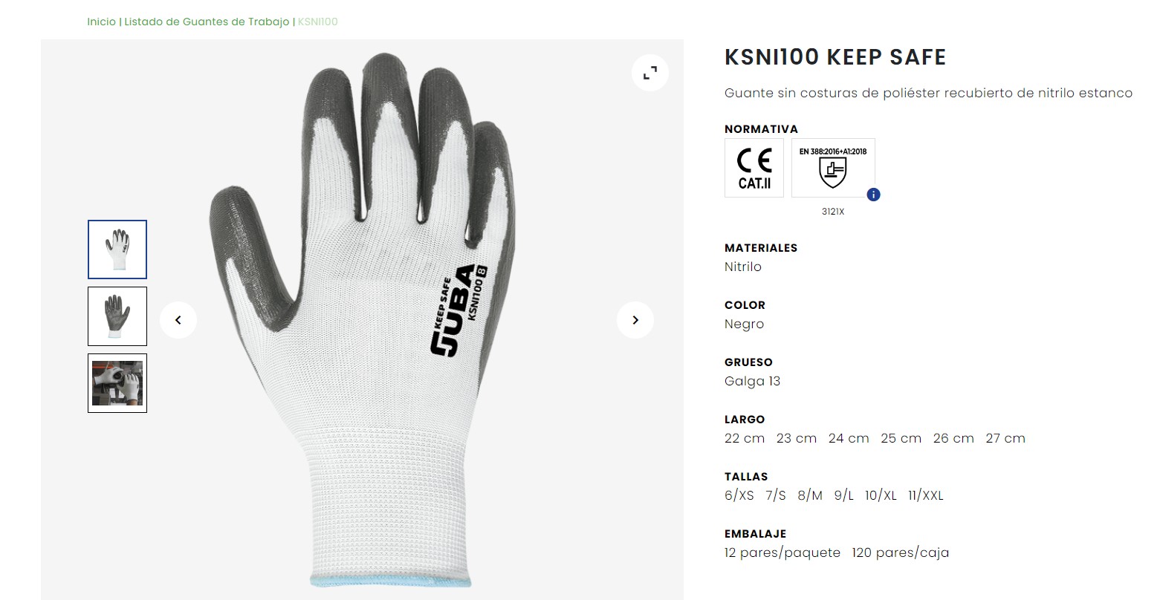Expand product image to fullscreen
The height and width of the screenshot is (600, 1160).
coord(650,73)
